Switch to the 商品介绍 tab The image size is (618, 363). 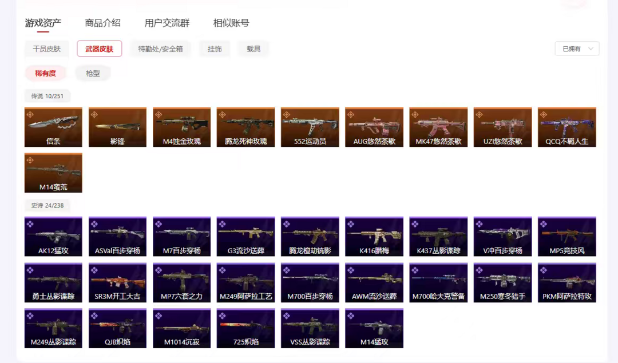point(102,23)
